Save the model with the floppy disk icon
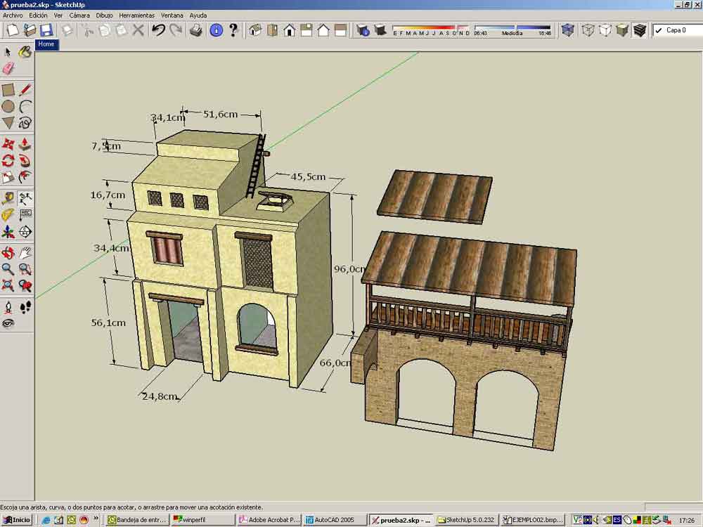The image size is (703, 527). point(46,30)
